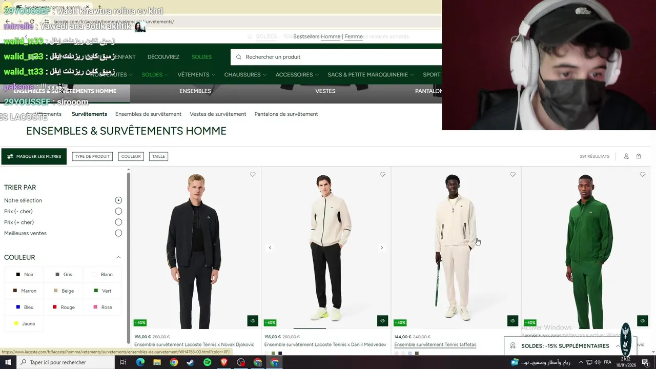Expand the ACCESSOIRES navigation menu
656x369 pixels.
pyautogui.click(x=297, y=75)
